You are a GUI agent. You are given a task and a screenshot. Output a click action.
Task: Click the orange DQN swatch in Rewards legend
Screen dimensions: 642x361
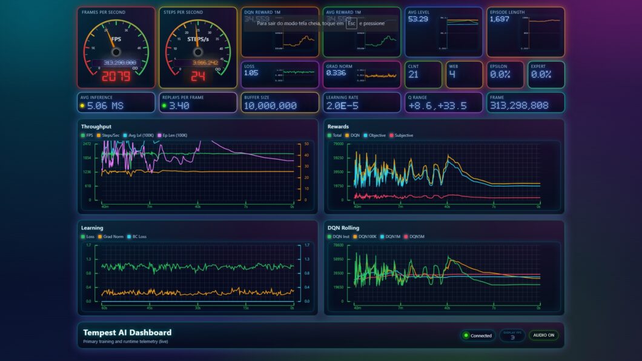pyautogui.click(x=348, y=135)
